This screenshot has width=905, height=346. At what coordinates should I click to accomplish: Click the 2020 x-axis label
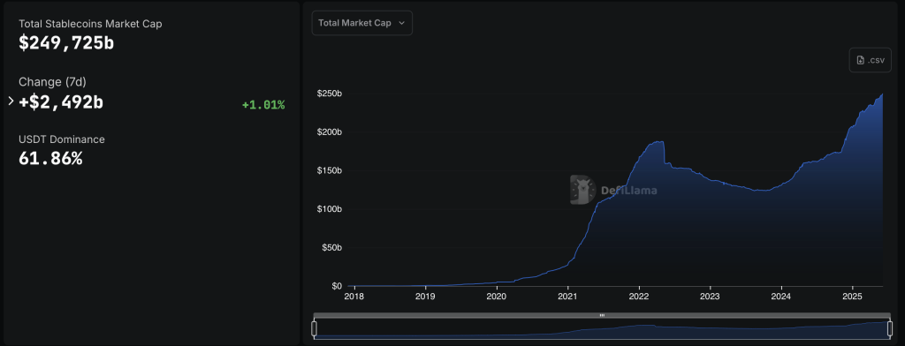pyautogui.click(x=497, y=297)
